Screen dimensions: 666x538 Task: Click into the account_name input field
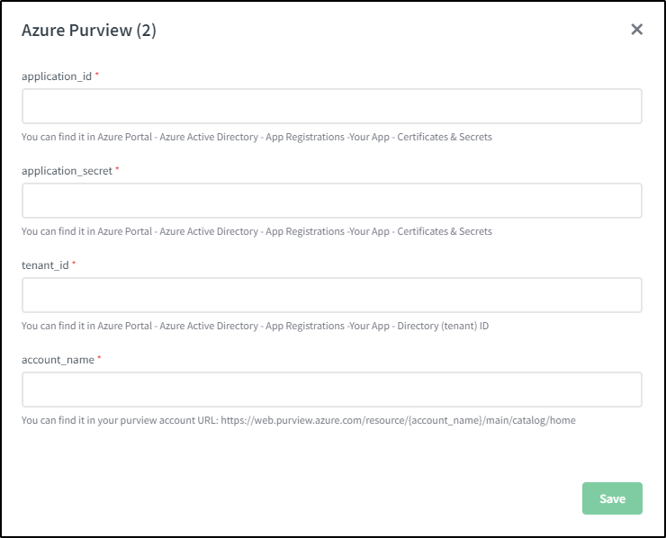pos(332,390)
